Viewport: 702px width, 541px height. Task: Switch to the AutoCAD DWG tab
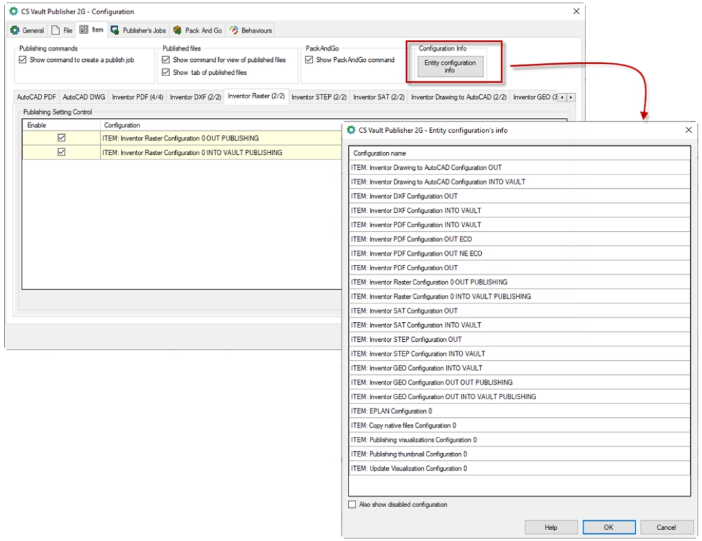coord(83,97)
